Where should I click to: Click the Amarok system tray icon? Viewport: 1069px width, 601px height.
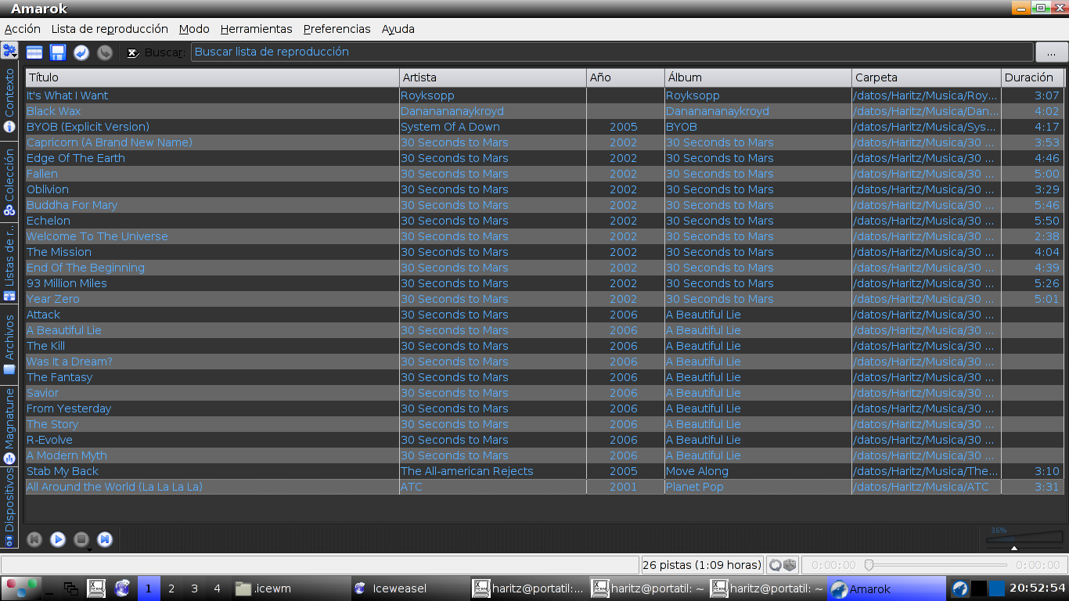point(960,588)
